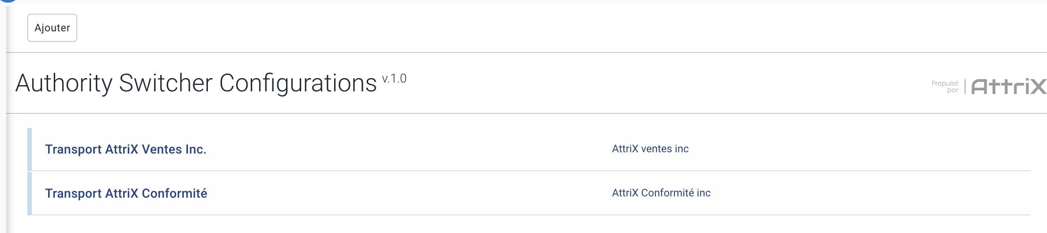Click the v.1.0 version label
This screenshot has width=1047, height=233.
pos(394,79)
